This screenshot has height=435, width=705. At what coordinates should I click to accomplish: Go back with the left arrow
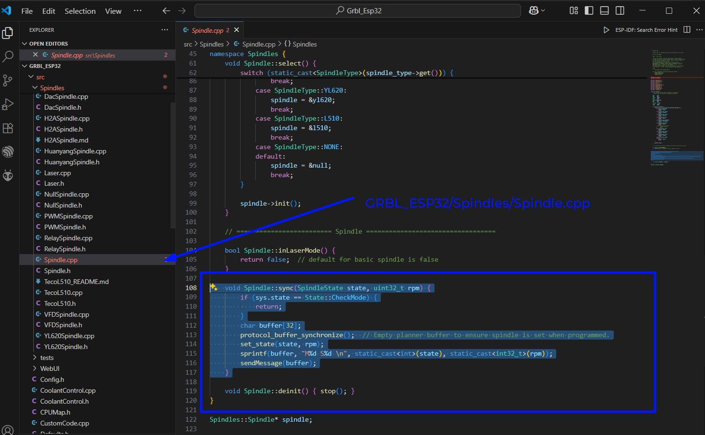[x=166, y=10]
